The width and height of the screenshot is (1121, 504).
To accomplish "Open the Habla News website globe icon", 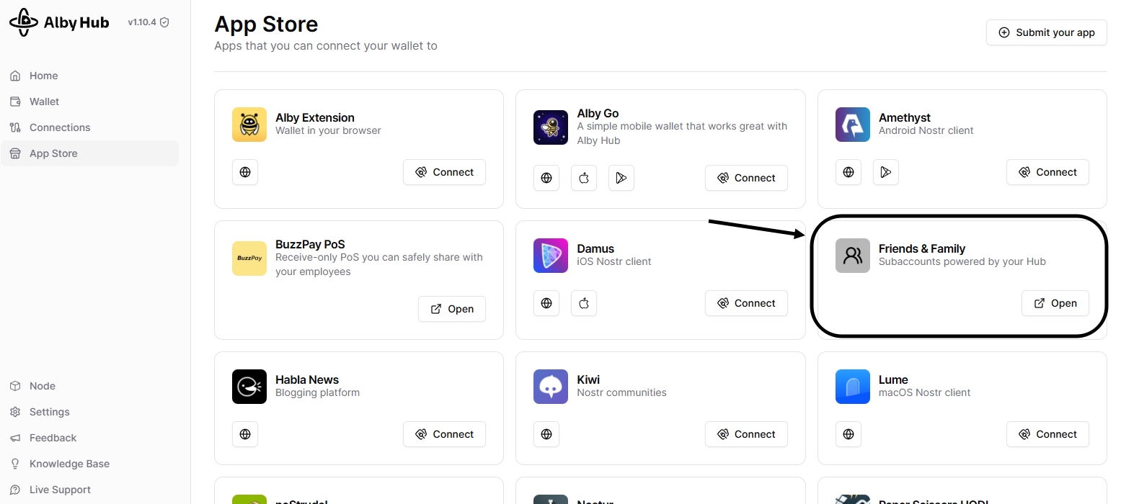I will (245, 434).
